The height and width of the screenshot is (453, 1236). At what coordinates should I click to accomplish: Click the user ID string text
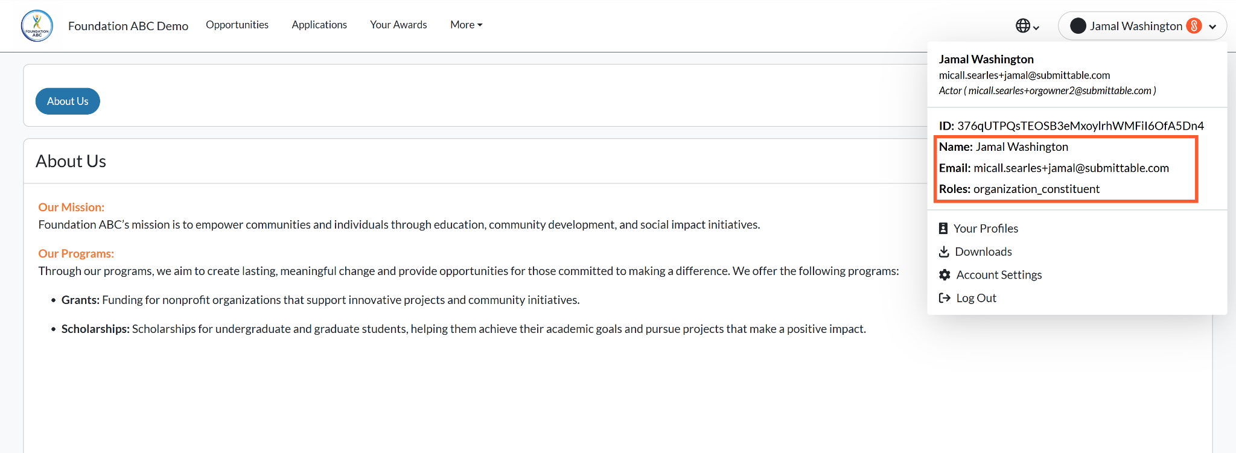[x=1080, y=125]
